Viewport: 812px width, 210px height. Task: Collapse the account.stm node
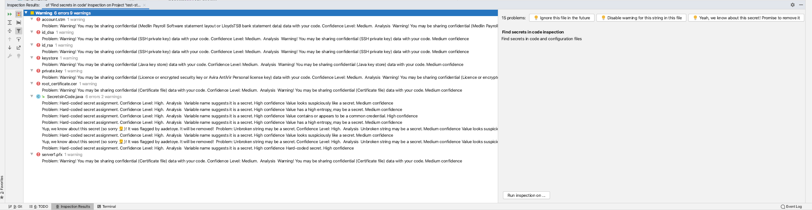coord(32,19)
